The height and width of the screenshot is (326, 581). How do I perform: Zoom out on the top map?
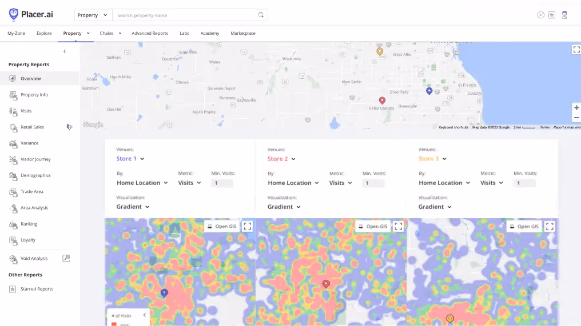click(576, 117)
